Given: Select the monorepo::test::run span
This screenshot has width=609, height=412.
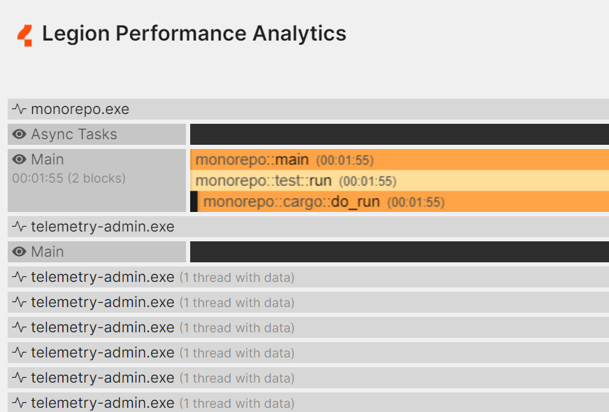Looking at the screenshot, I should pos(315,180).
